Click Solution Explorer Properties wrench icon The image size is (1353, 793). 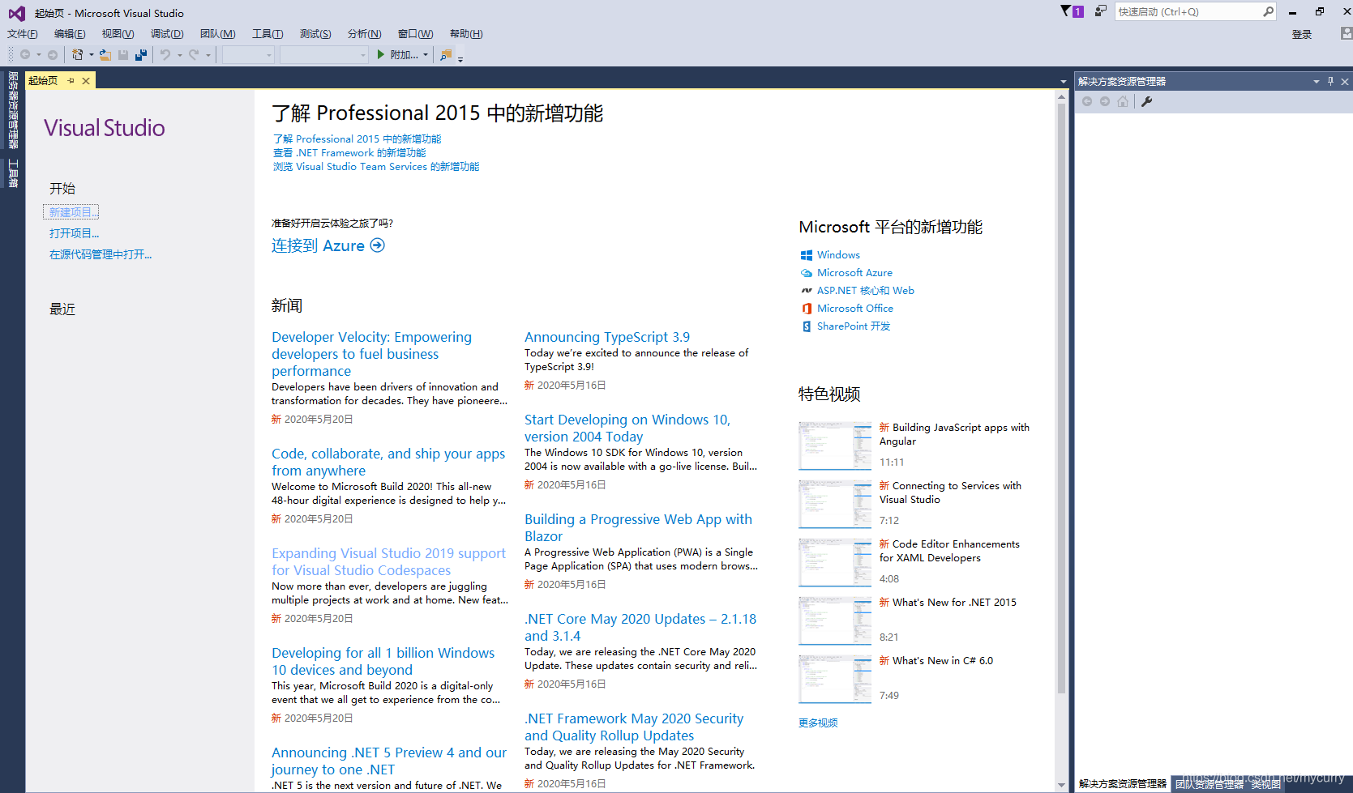click(x=1146, y=101)
